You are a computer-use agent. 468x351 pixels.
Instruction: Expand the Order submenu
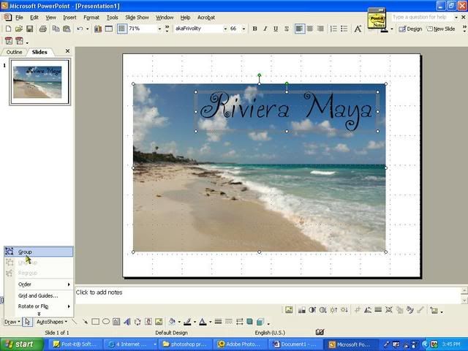(x=39, y=284)
